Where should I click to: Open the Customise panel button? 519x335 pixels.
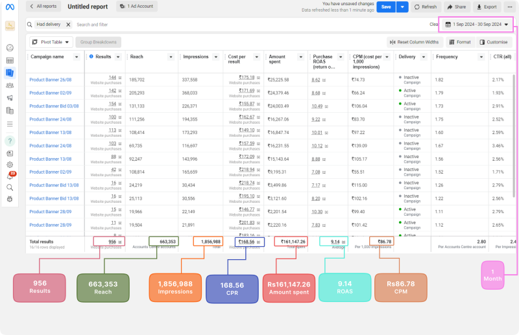click(x=493, y=42)
